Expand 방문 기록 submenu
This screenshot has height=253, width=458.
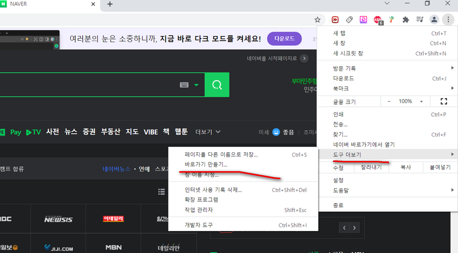(387, 68)
